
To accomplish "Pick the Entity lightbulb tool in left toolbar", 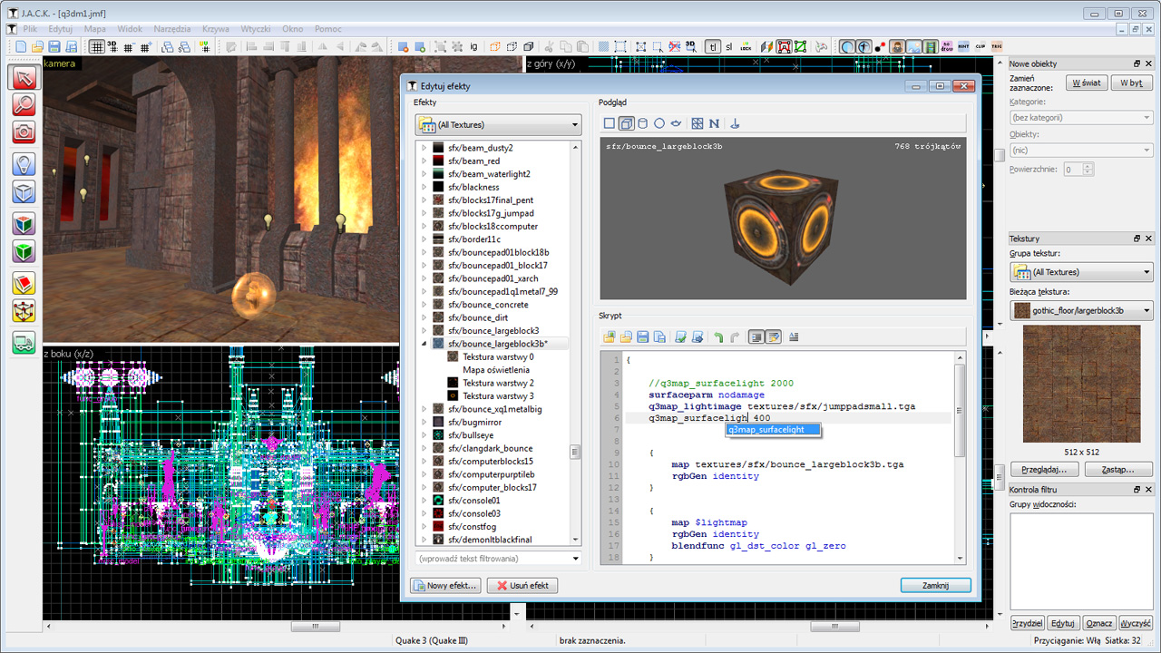I will tap(24, 163).
